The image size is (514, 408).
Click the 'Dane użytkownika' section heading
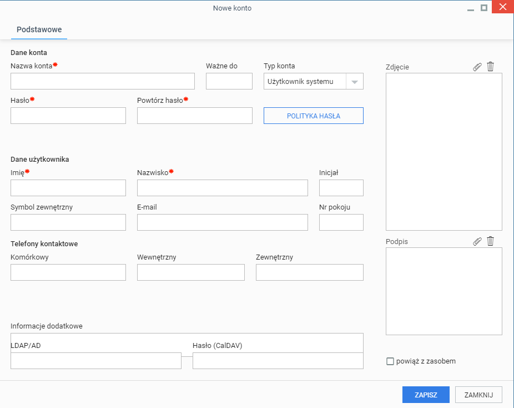click(x=39, y=159)
